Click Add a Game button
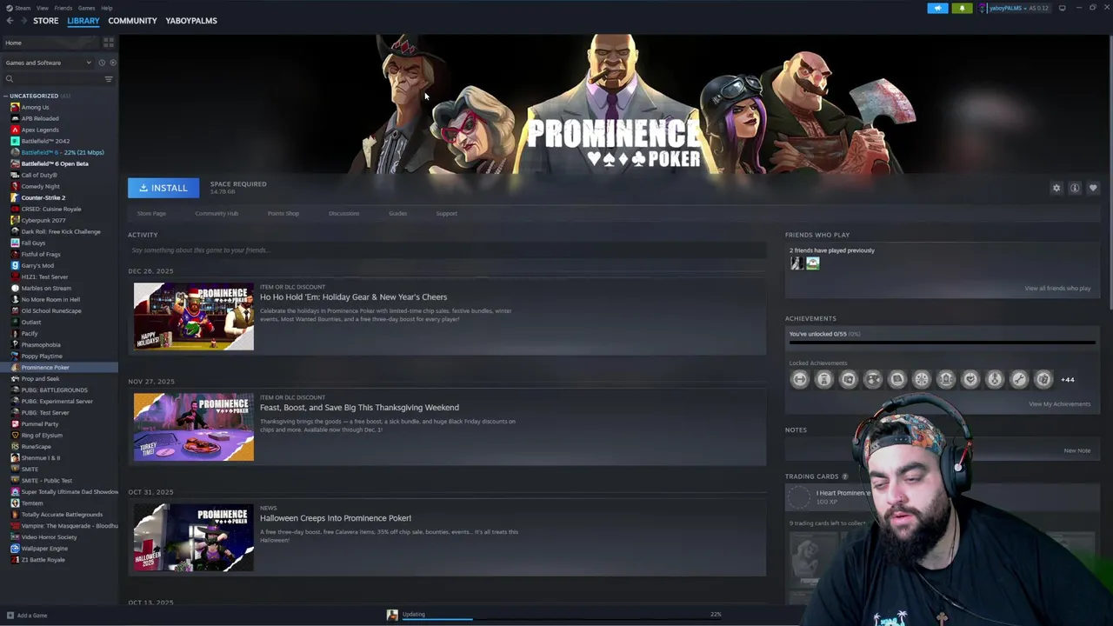Image resolution: width=1113 pixels, height=626 pixels. pos(26,616)
